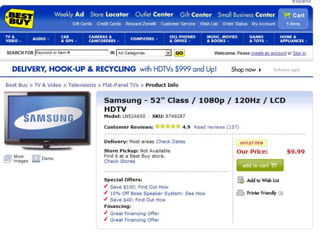Click the Best Buy logo
This screenshot has height=232, width=327.
click(x=19, y=19)
